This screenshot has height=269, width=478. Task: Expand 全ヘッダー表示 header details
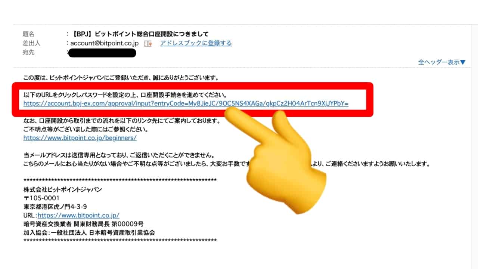pos(442,62)
